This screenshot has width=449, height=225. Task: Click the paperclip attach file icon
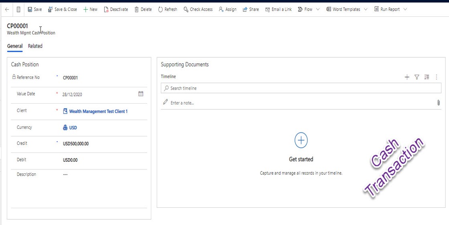438,103
